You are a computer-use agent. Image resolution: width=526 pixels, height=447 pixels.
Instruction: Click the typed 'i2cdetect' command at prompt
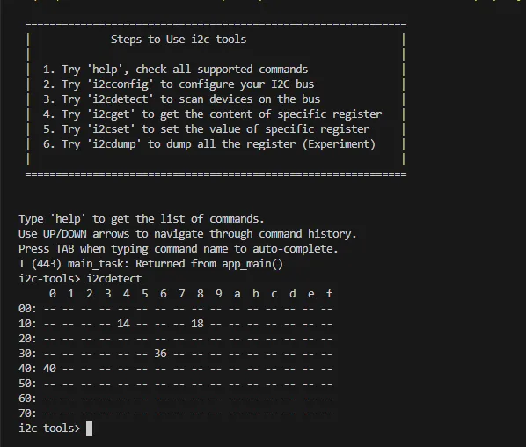click(x=114, y=279)
